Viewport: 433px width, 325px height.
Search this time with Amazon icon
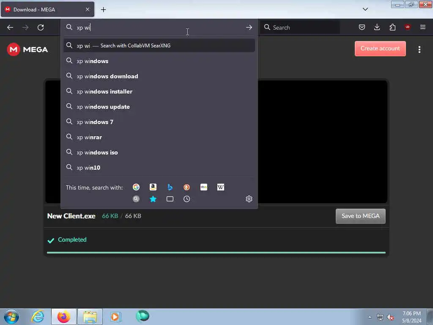(x=153, y=187)
